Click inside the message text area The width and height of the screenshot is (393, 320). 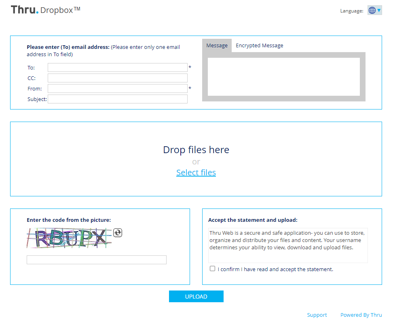(283, 77)
